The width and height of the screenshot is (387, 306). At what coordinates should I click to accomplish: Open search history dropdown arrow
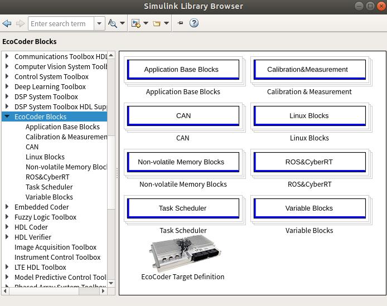pos(99,24)
